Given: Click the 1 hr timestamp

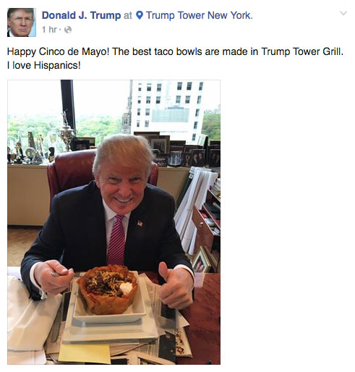Looking at the screenshot, I should 49,30.
